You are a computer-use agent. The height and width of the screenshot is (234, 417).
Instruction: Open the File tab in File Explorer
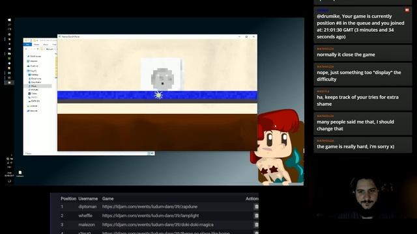click(27, 45)
